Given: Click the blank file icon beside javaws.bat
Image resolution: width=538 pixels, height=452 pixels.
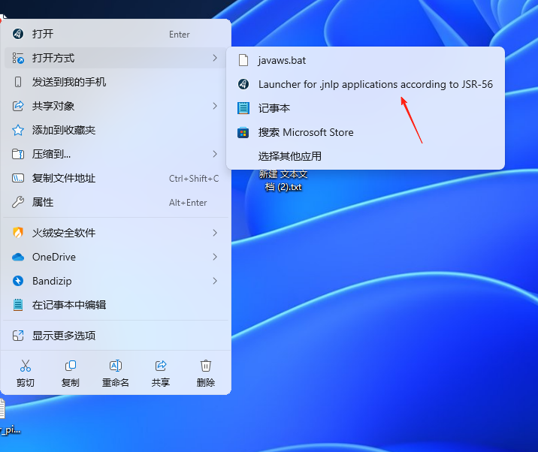Looking at the screenshot, I should [x=243, y=60].
